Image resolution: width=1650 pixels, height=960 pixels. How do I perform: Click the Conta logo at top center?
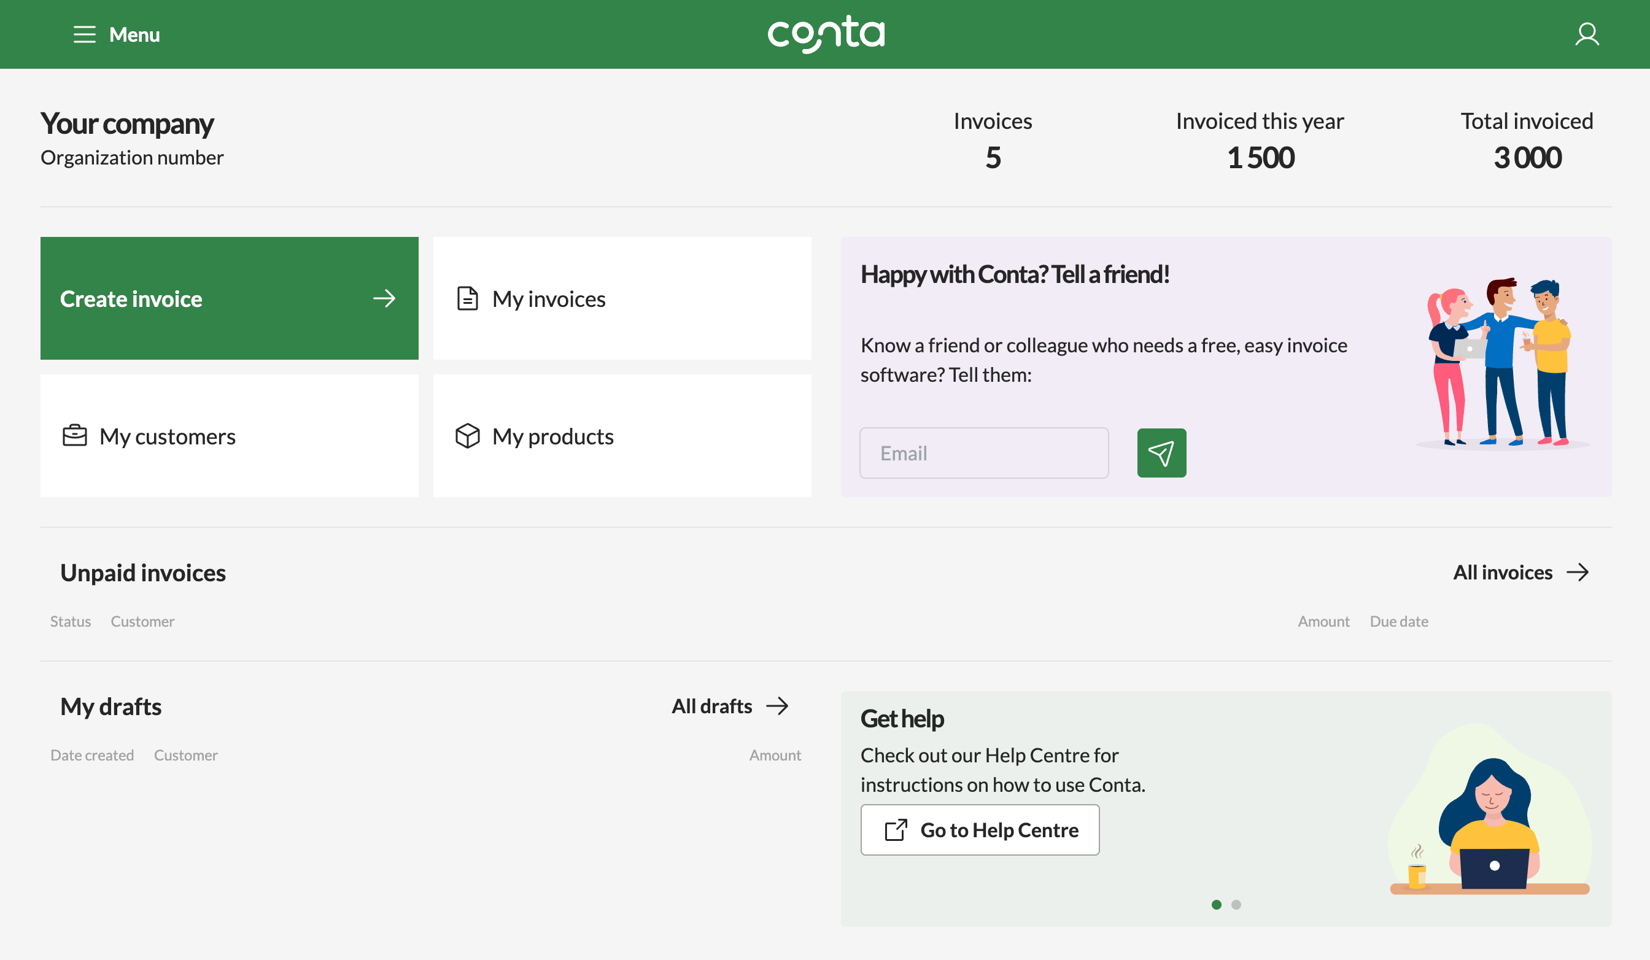(825, 34)
